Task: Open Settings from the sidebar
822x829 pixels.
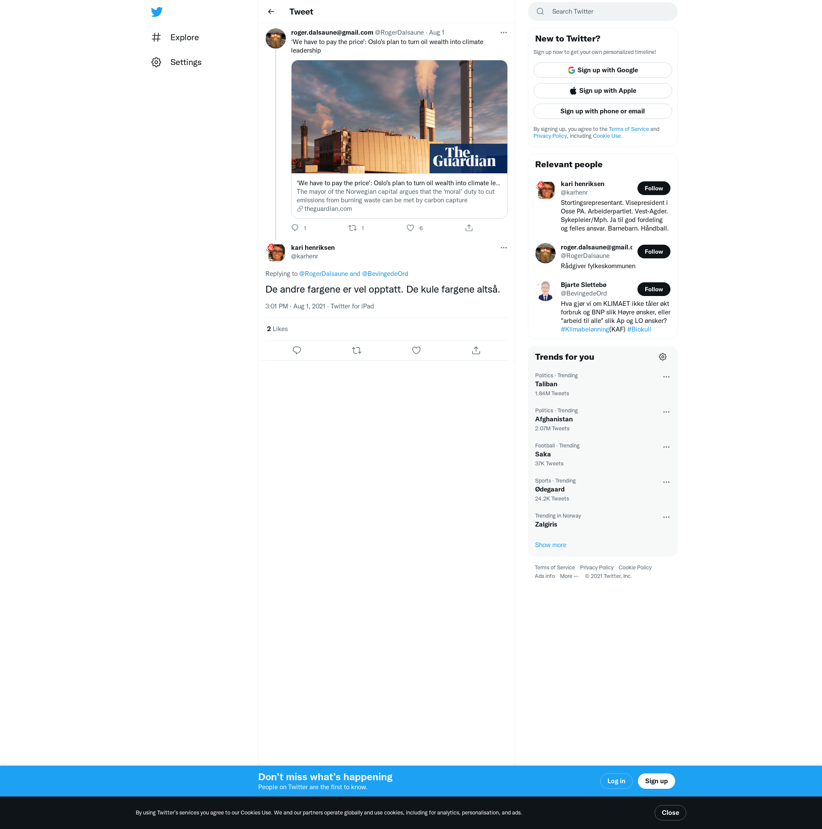Action: [x=176, y=62]
